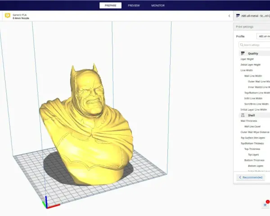Open the toolbox icon with red notification badge
The image size is (270, 216).
265,205
